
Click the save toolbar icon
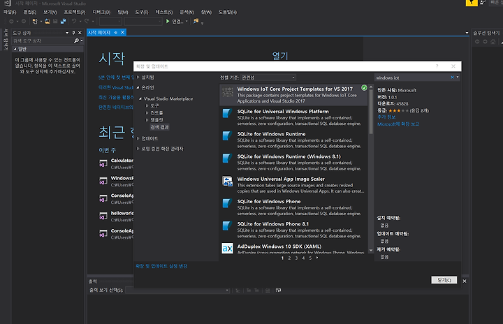tap(55, 22)
